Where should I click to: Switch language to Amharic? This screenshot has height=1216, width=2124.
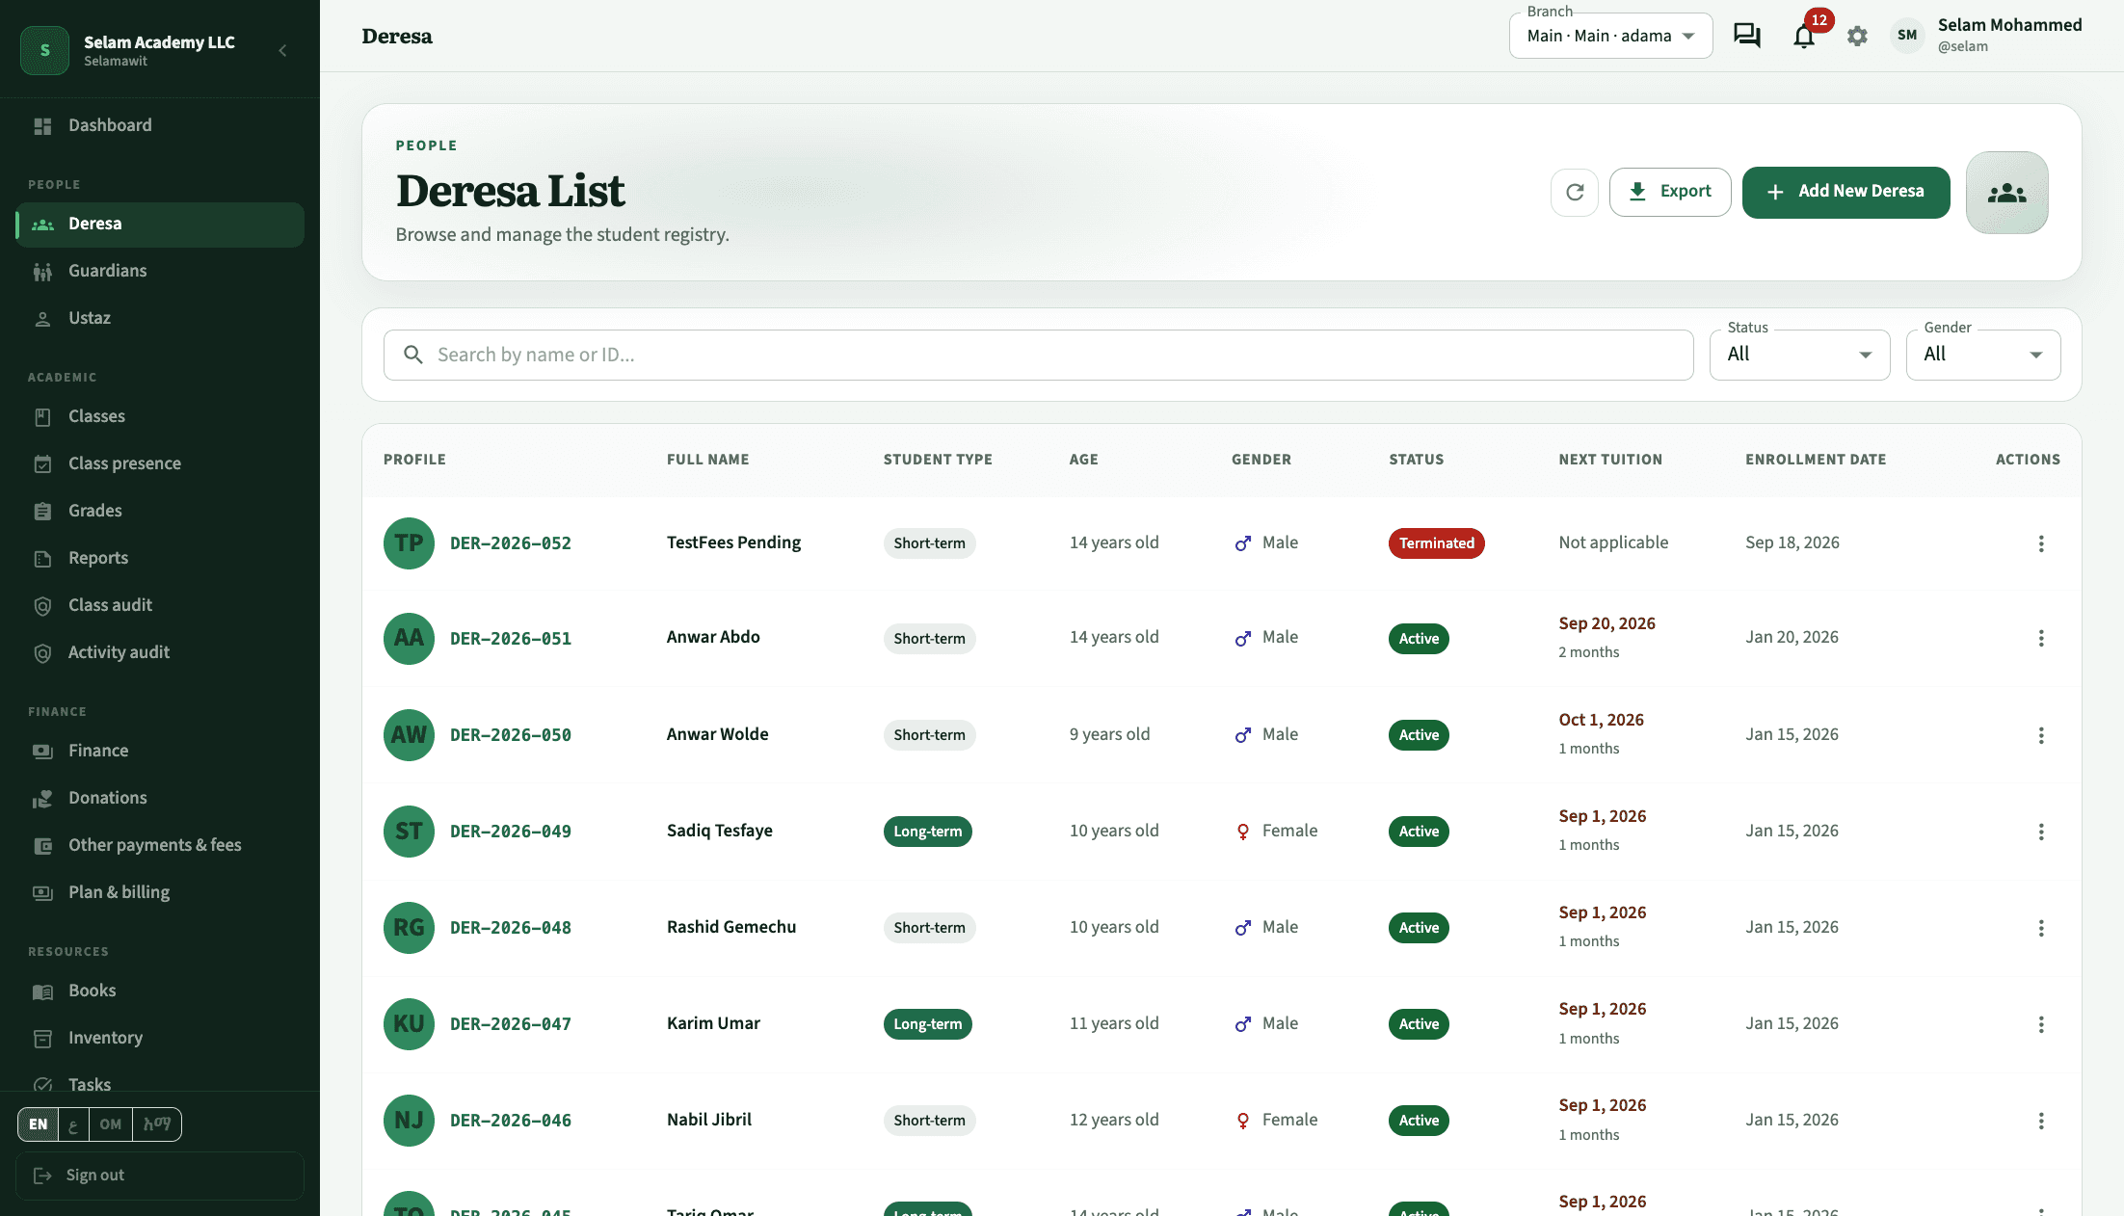[x=157, y=1124]
